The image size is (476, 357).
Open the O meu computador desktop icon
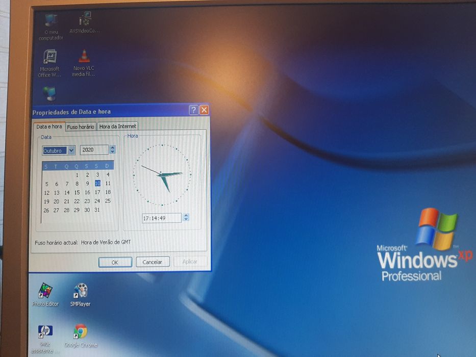click(x=51, y=27)
